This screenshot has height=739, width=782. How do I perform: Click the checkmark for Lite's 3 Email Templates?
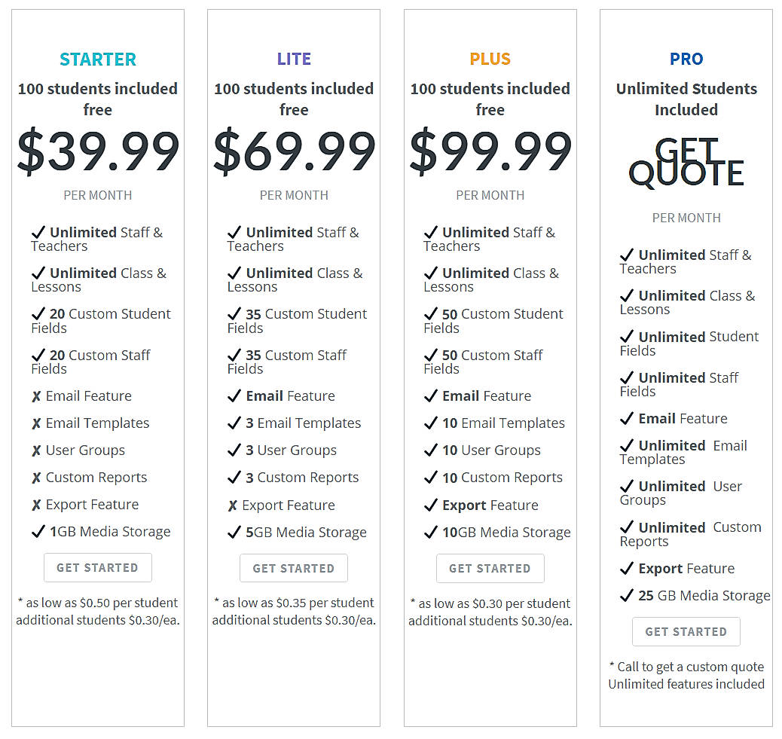(234, 423)
